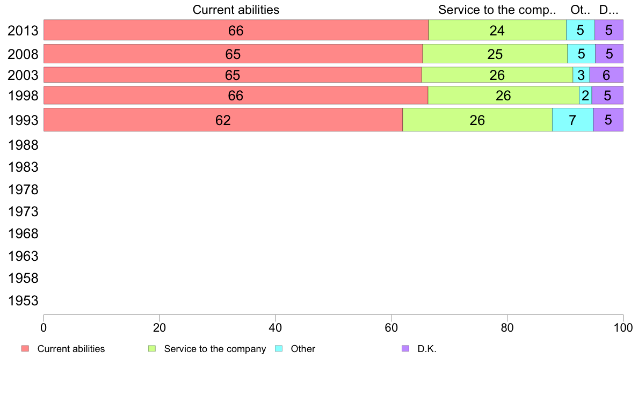638x395 pixels.
Task: Click the truncated Service to the comp.. header
Action: pos(497,10)
